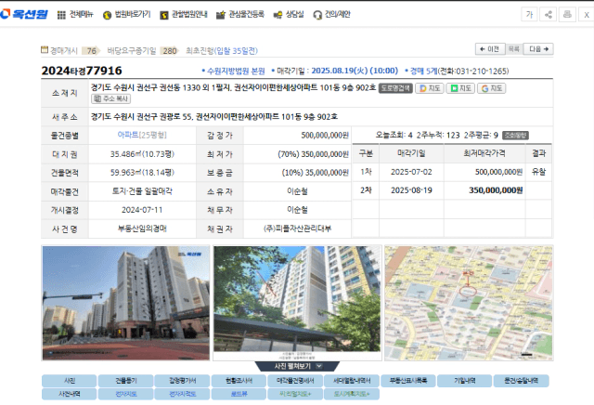The height and width of the screenshot is (405, 594).
Task: Click the 경매개시 calendar icon
Action: [45, 49]
